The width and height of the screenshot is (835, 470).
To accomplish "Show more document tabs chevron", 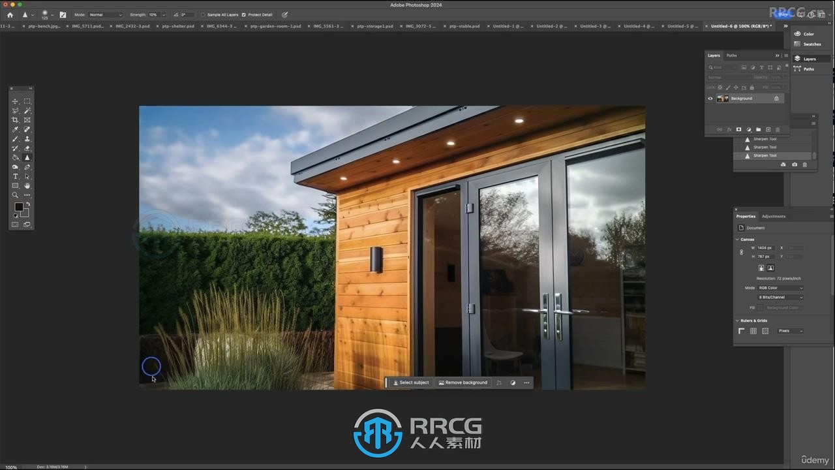I will tap(785, 26).
